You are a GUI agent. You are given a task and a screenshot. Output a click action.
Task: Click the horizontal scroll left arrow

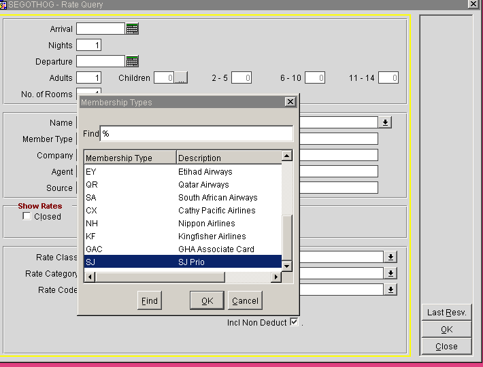click(90, 277)
